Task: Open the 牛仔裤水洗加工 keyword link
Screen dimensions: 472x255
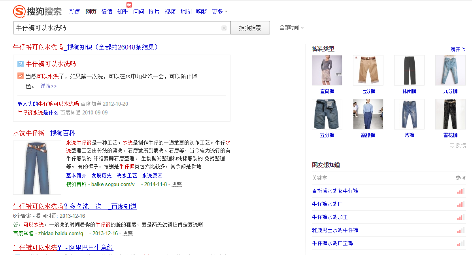Action: coord(330,217)
